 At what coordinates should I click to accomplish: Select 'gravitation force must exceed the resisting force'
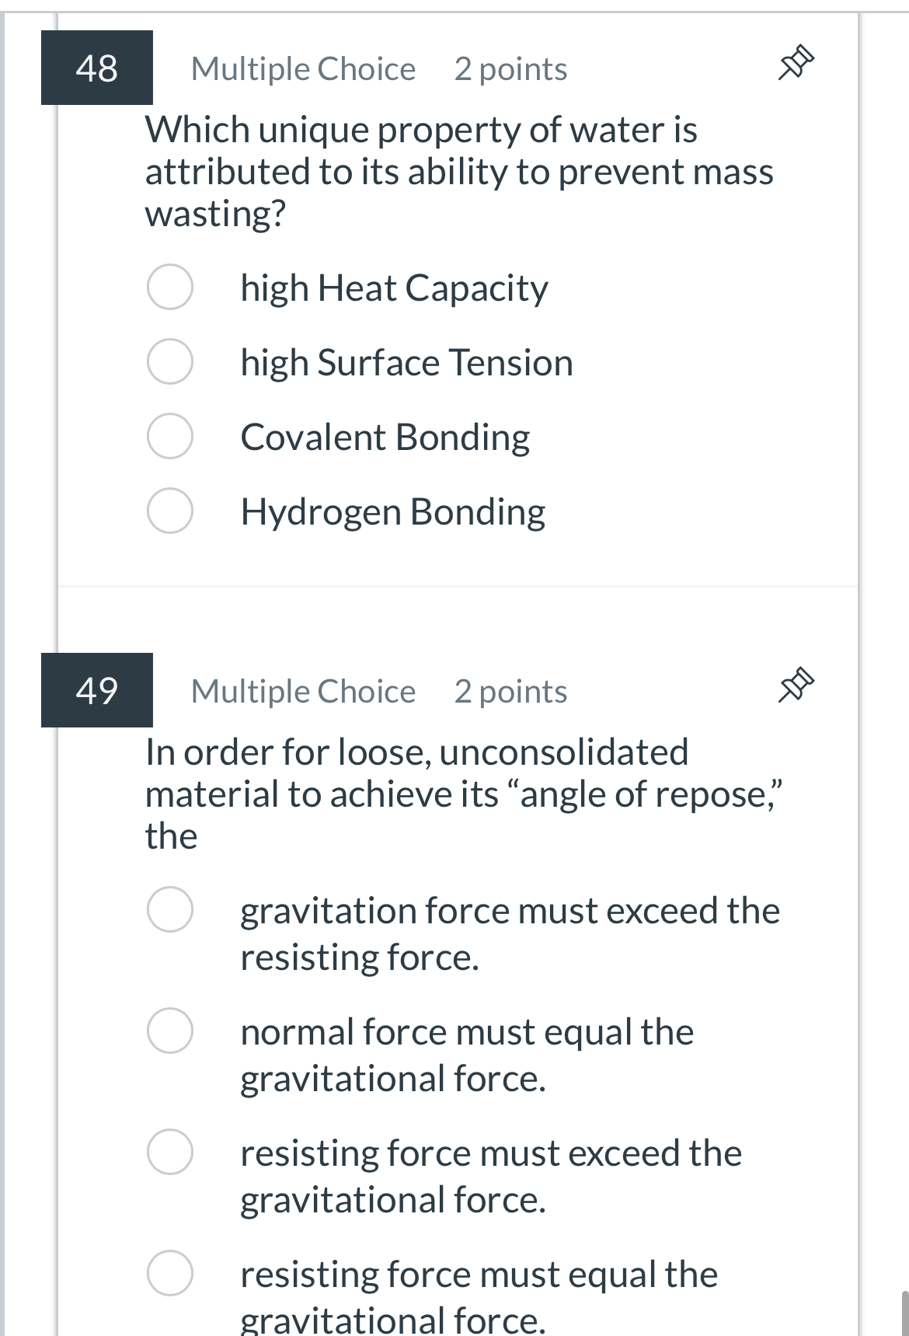172,910
